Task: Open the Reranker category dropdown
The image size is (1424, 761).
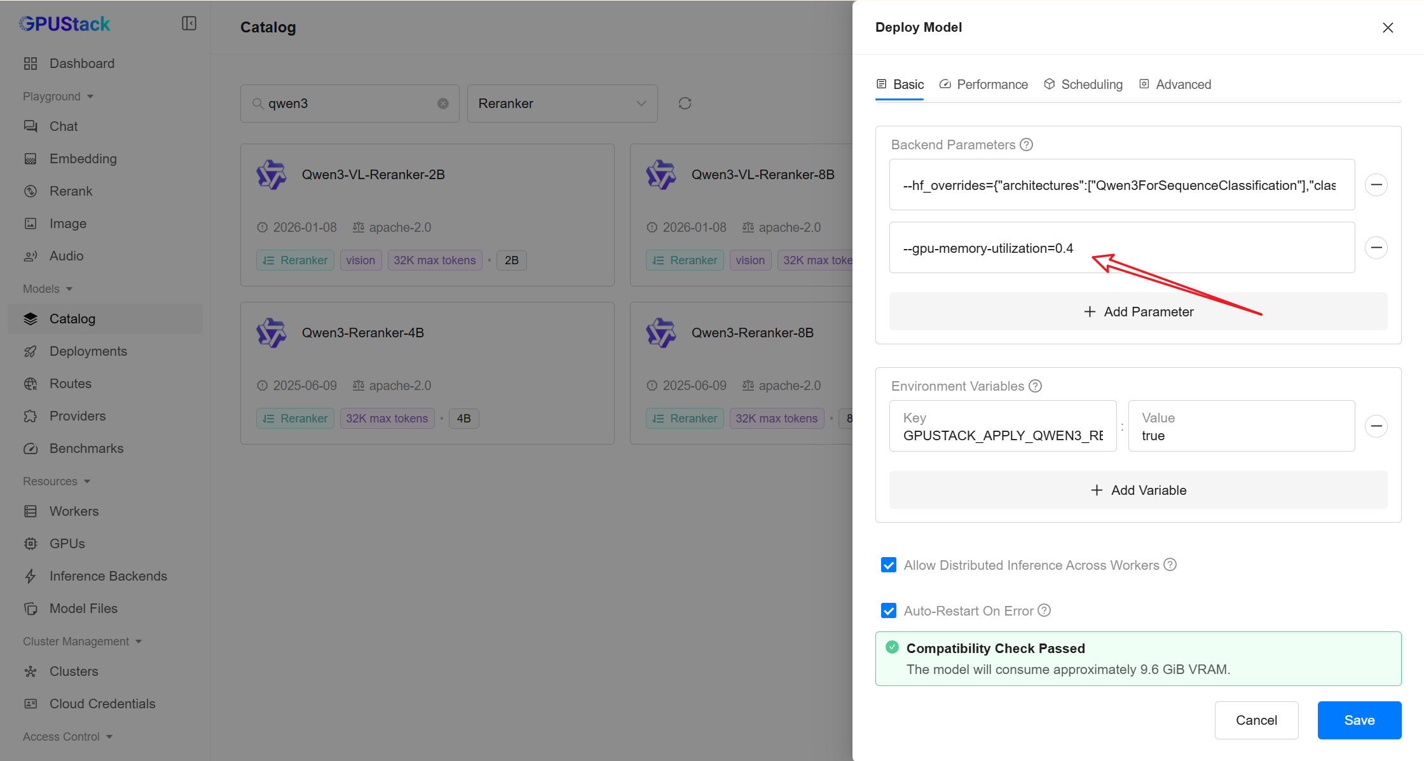Action: (x=562, y=104)
